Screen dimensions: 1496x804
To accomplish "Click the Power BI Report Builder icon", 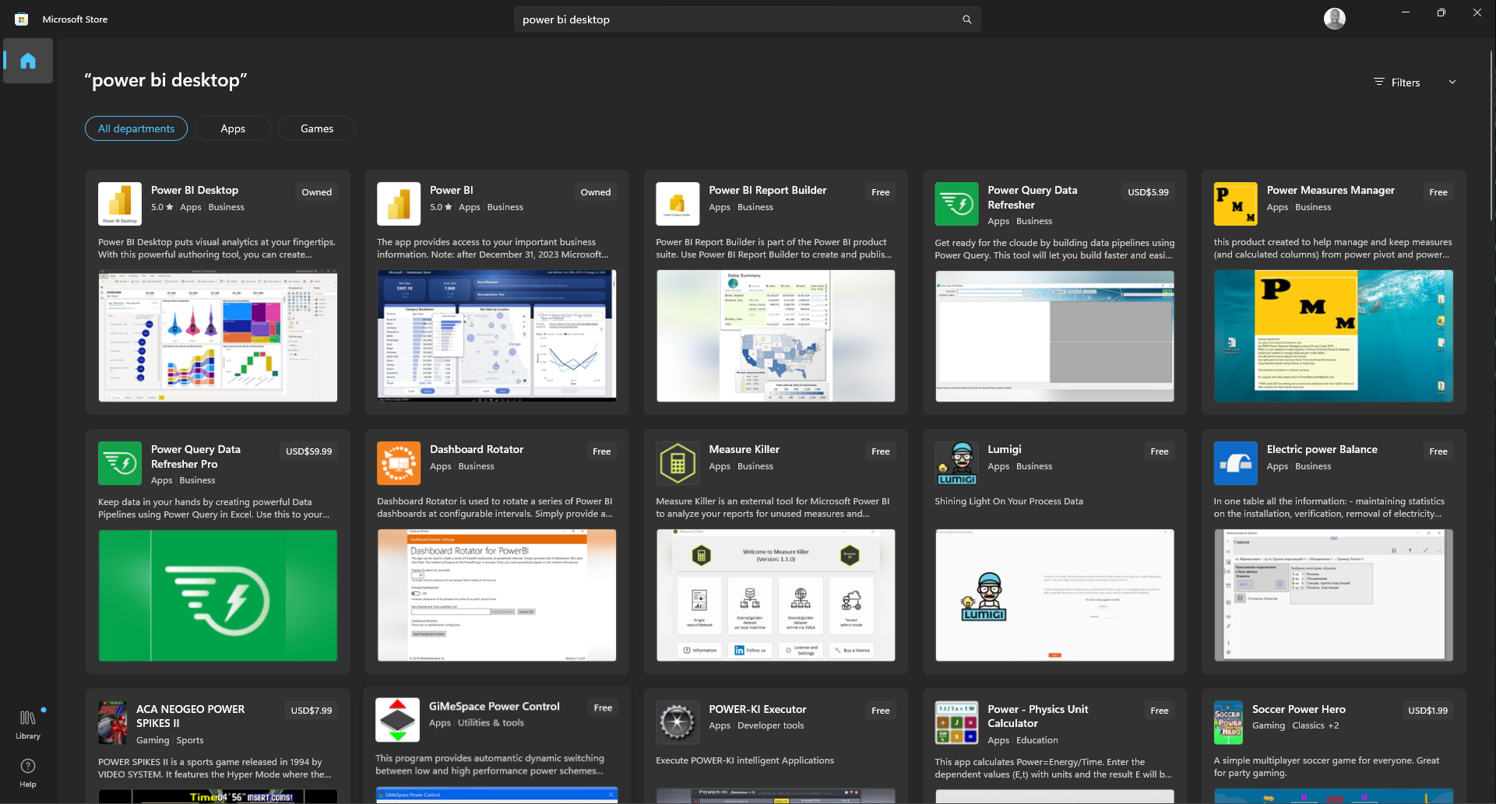I will pyautogui.click(x=678, y=204).
